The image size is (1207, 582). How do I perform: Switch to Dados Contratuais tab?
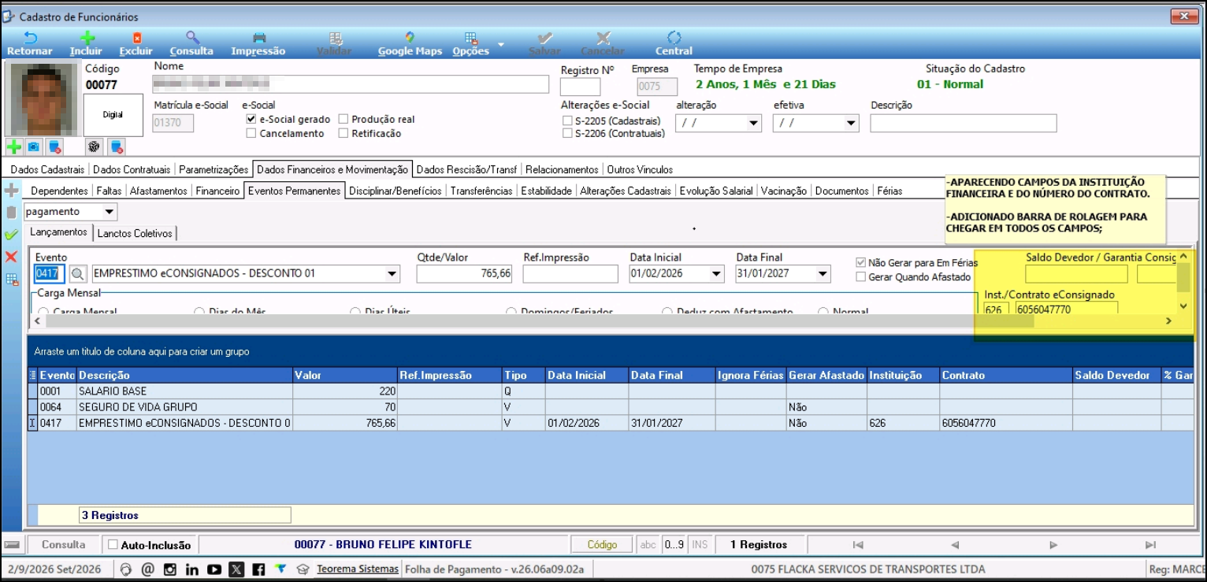tap(132, 169)
